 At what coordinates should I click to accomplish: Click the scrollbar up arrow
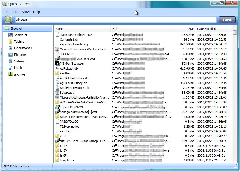[x=235, y=28]
